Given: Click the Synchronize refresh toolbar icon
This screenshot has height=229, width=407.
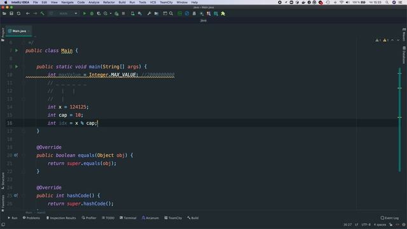Looking at the screenshot, I should tap(18, 13).
